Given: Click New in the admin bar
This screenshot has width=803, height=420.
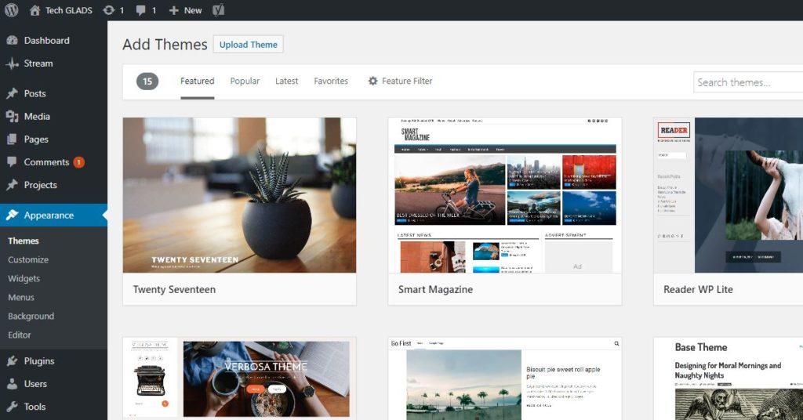Looking at the screenshot, I should click(x=193, y=10).
